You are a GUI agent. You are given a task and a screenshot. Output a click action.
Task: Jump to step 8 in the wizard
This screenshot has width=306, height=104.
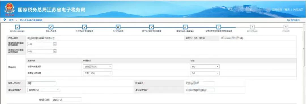pyautogui.click(x=252, y=27)
